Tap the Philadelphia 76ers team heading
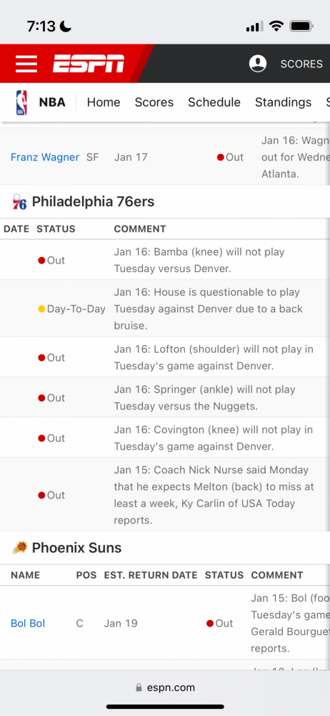The width and height of the screenshot is (330, 716). pyautogui.click(x=93, y=201)
